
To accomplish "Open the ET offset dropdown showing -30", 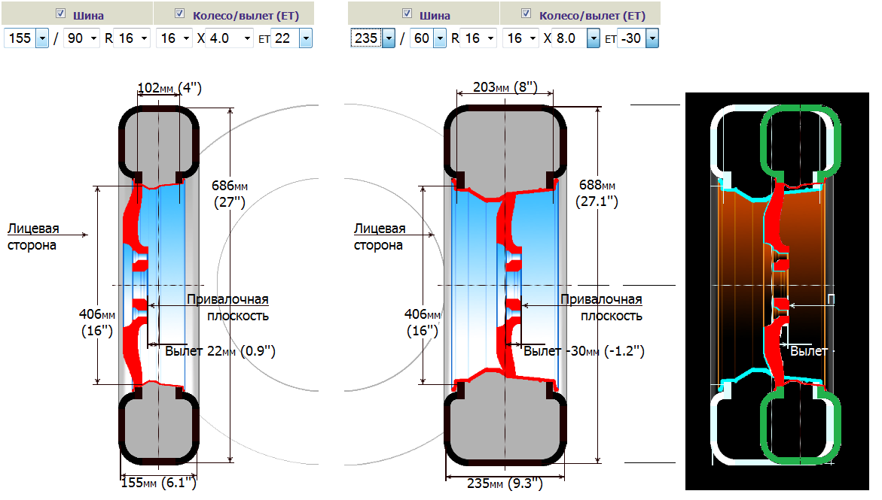I will tap(638, 38).
